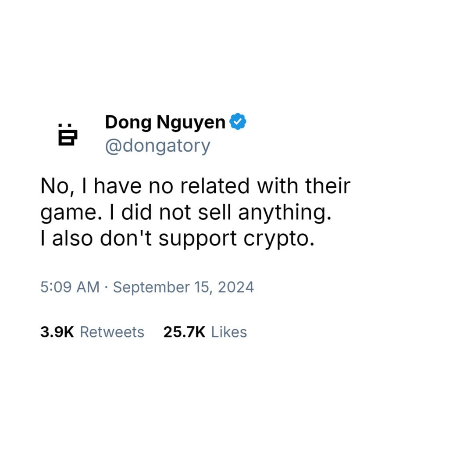Open the Likes list label

[229, 332]
